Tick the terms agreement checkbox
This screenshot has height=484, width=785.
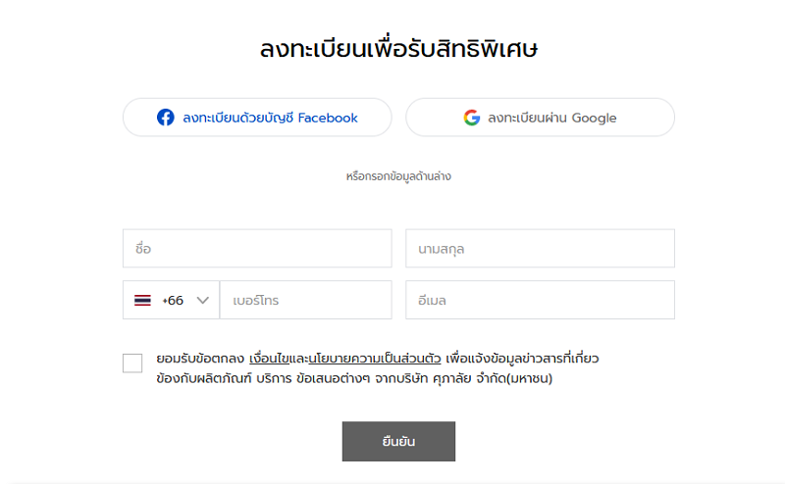[132, 363]
